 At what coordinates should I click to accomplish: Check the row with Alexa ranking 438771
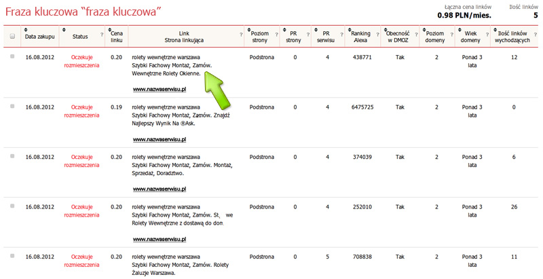pyautogui.click(x=12, y=57)
